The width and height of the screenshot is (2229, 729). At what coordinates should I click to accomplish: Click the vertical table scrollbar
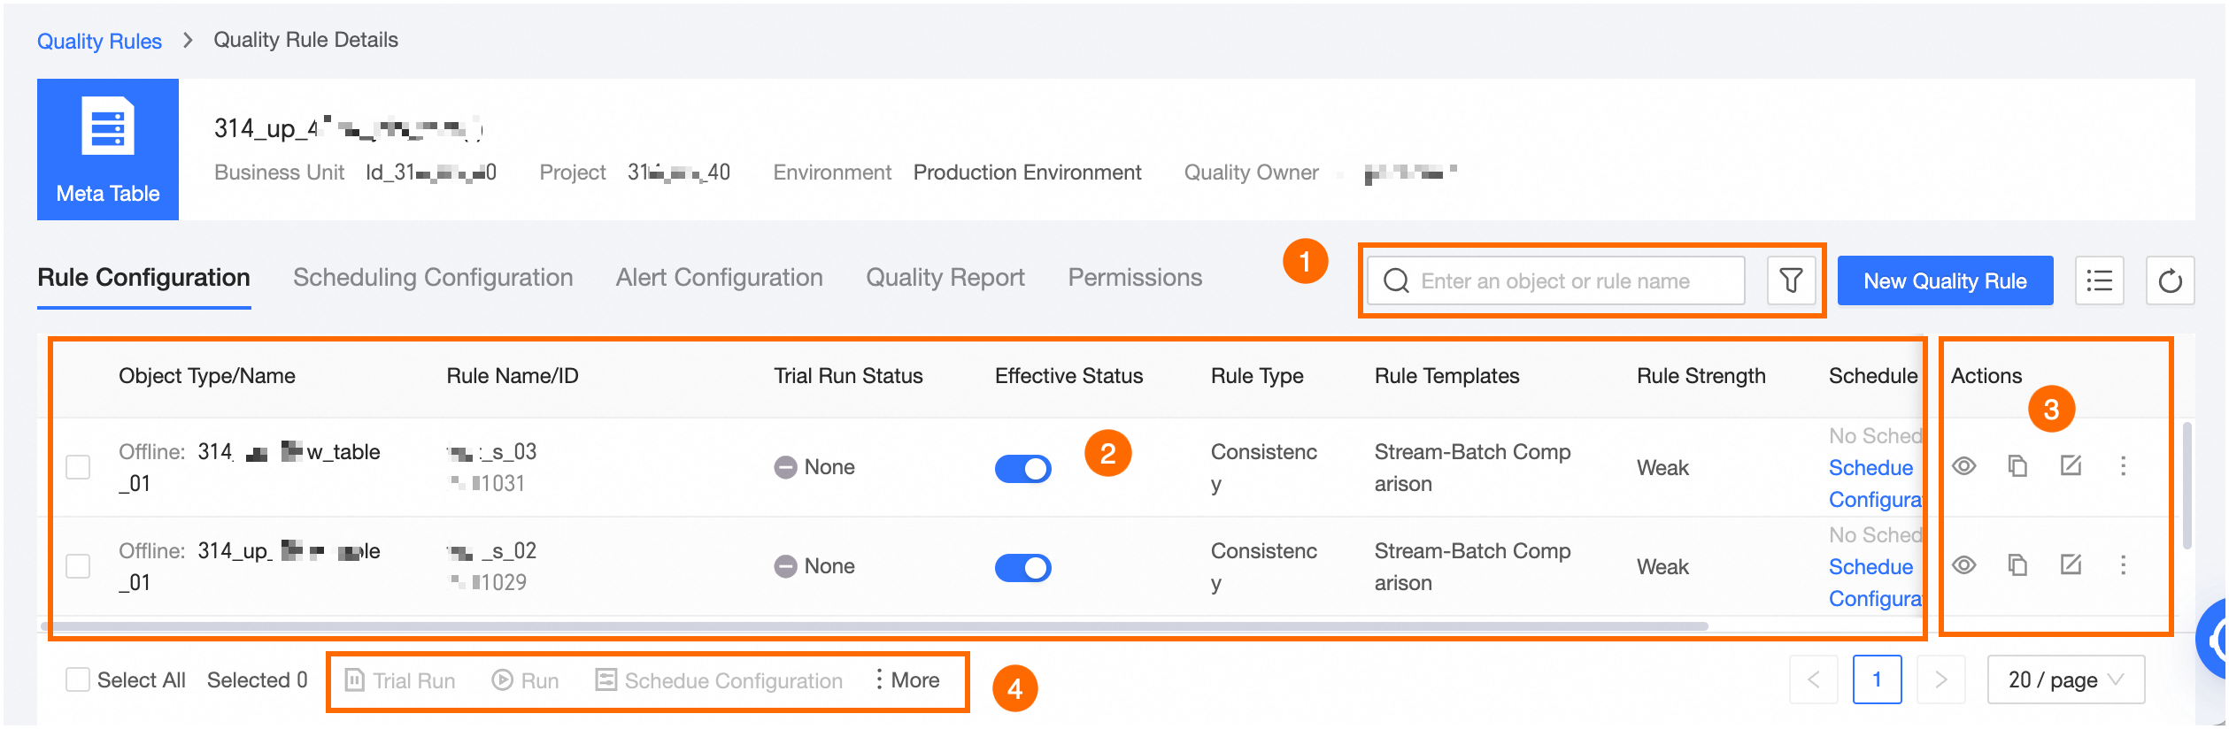click(2187, 486)
